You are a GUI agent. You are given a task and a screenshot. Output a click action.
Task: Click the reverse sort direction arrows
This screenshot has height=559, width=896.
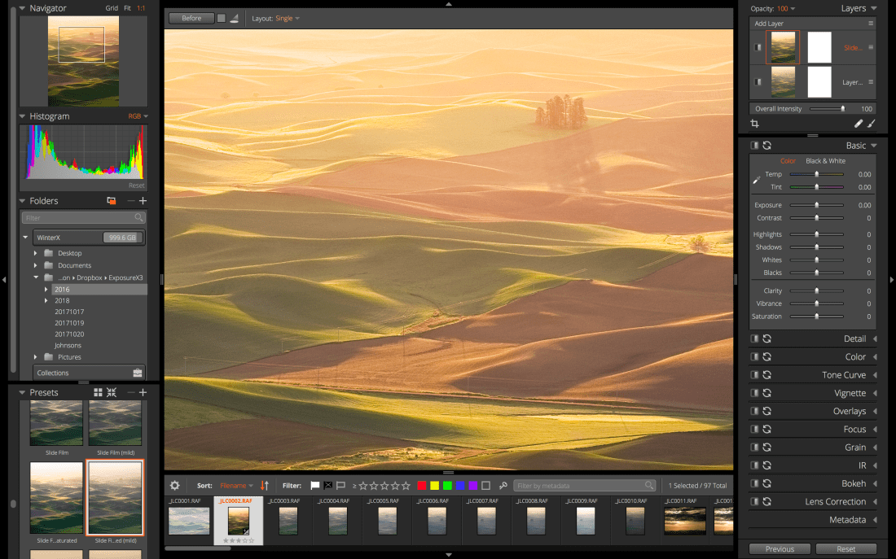[265, 486]
